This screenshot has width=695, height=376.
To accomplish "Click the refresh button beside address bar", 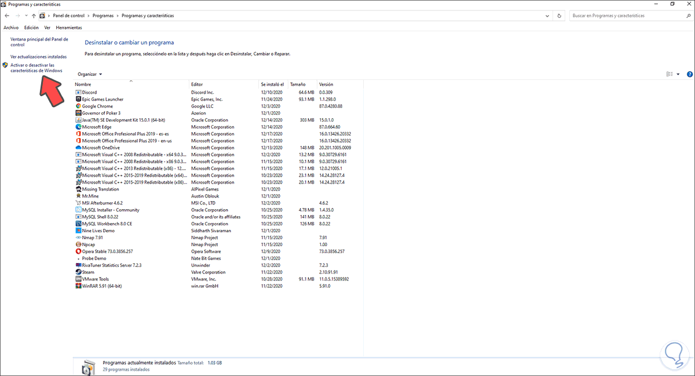I will click(x=560, y=16).
